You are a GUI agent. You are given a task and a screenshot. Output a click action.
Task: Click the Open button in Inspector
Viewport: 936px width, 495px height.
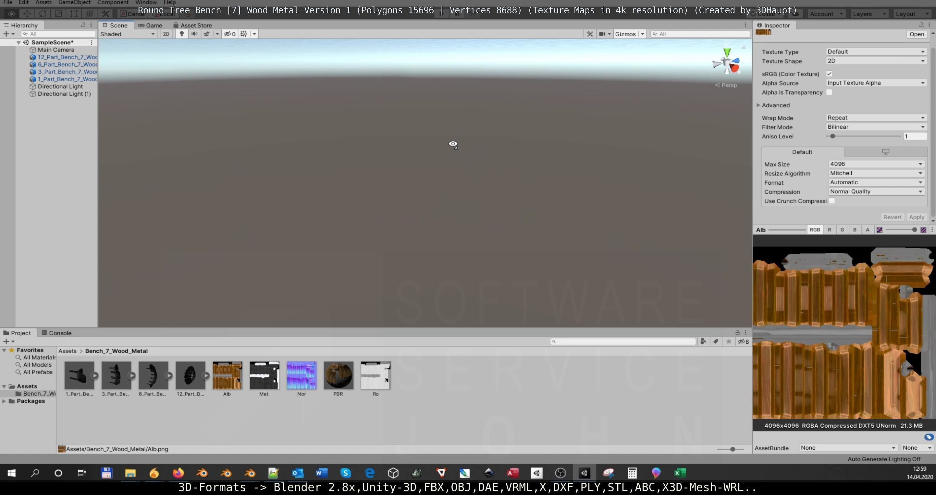point(917,34)
